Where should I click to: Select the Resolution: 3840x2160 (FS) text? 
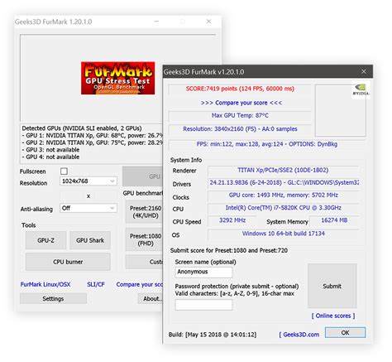pyautogui.click(x=240, y=129)
